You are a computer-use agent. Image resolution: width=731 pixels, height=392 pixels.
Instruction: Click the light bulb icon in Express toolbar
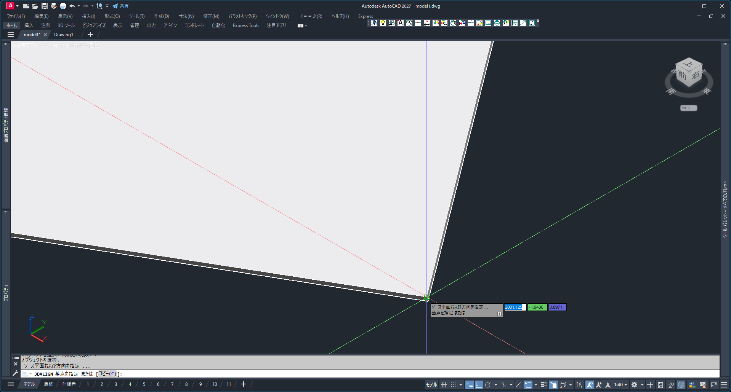pyautogui.click(x=383, y=23)
